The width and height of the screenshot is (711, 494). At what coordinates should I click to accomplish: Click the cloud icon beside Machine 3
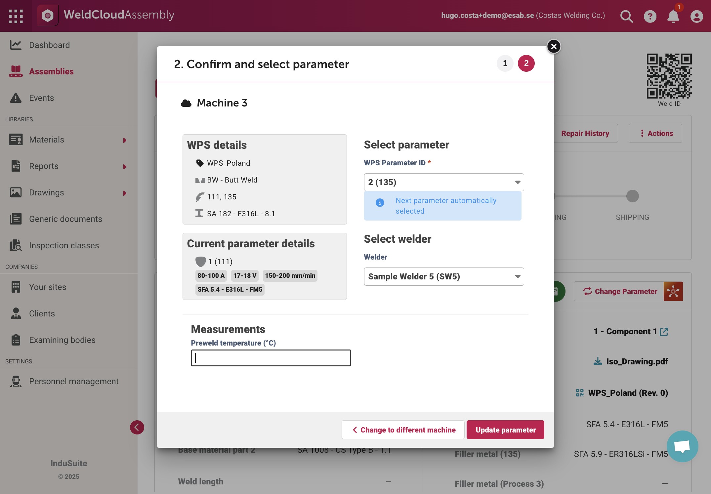coord(186,103)
